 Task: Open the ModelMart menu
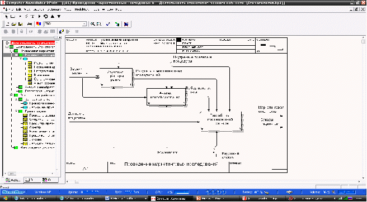[82, 9]
